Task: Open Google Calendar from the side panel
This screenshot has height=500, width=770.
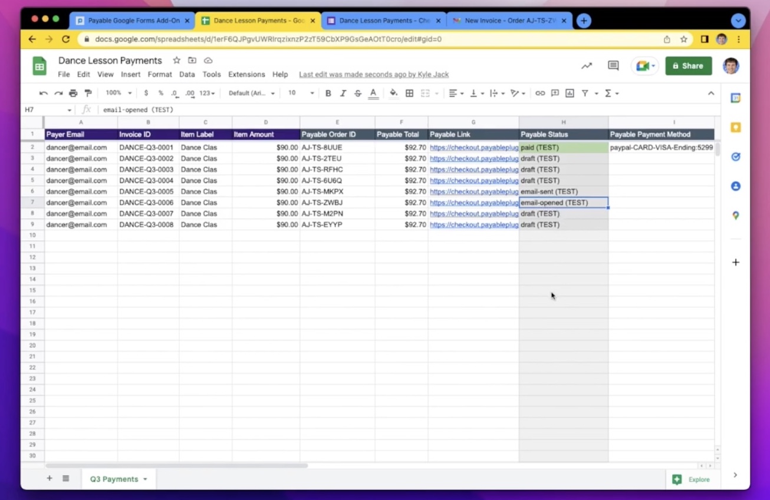Action: click(735, 98)
